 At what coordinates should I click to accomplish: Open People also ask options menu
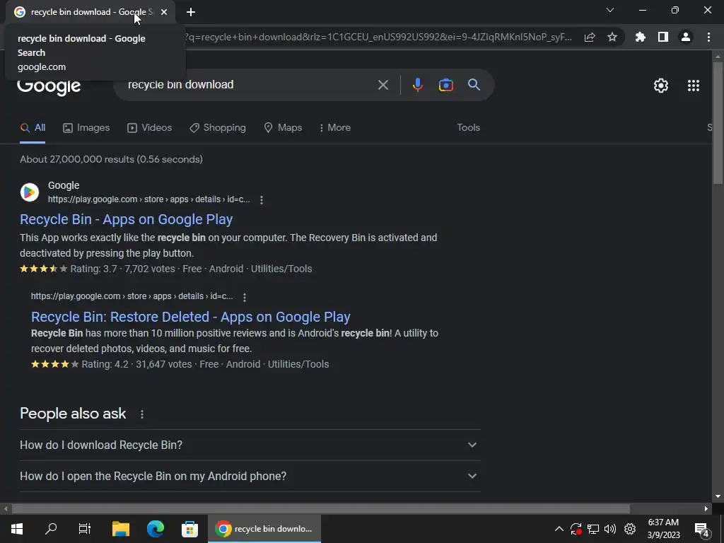tap(141, 414)
